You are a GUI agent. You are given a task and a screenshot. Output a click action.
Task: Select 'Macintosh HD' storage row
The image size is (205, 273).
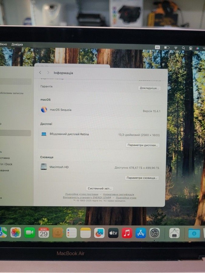point(59,167)
